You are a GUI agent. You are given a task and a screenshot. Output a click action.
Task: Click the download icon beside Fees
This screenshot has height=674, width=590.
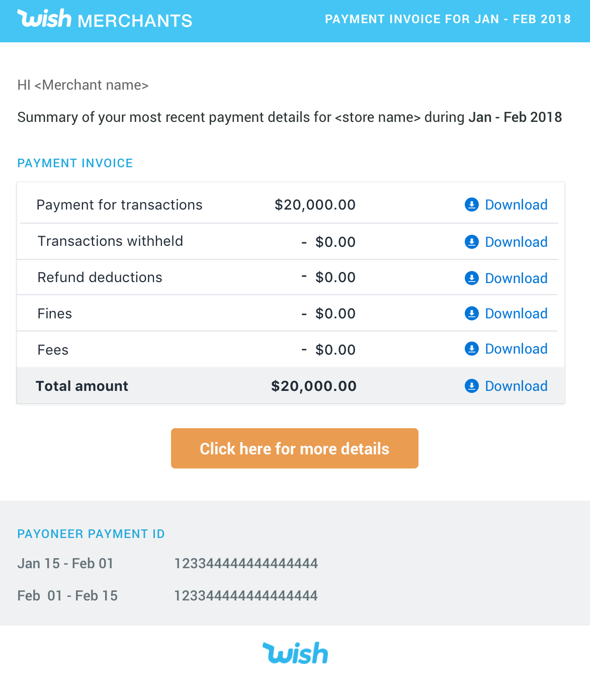pyautogui.click(x=471, y=348)
